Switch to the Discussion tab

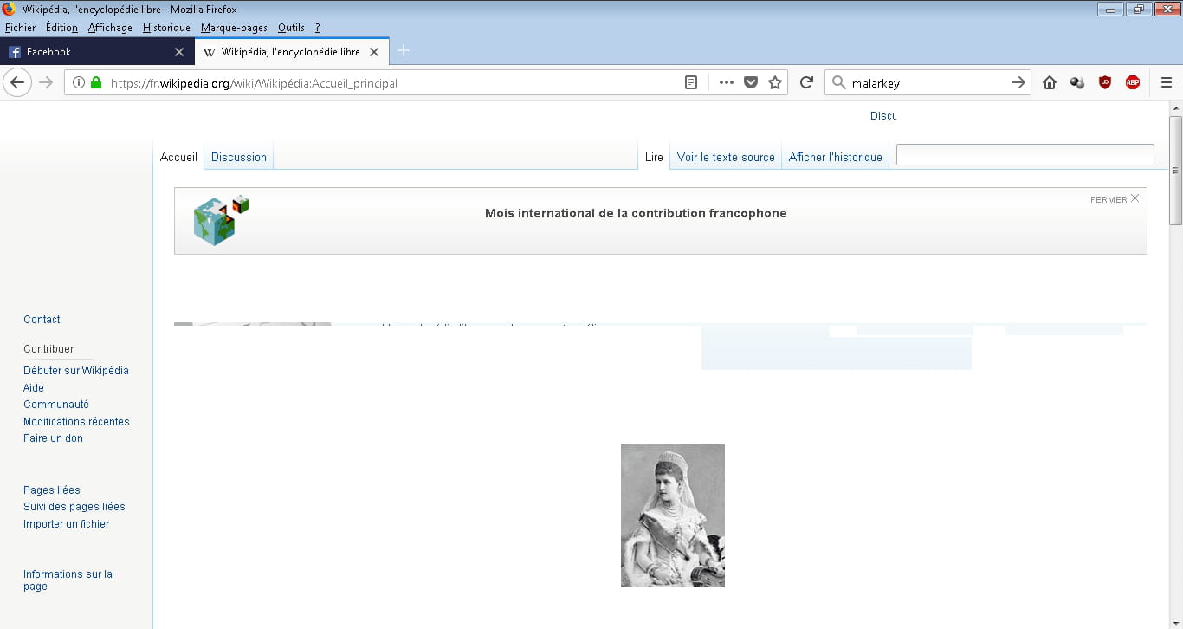239,157
